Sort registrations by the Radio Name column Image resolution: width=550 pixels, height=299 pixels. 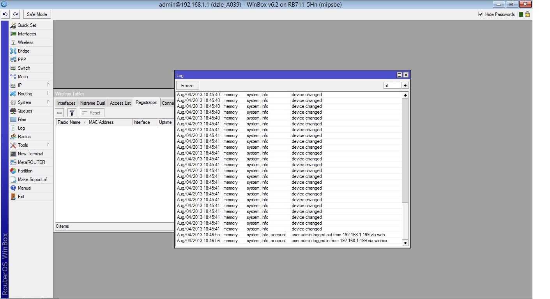70,122
